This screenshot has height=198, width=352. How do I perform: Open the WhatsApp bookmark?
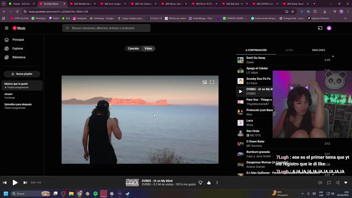[38, 18]
